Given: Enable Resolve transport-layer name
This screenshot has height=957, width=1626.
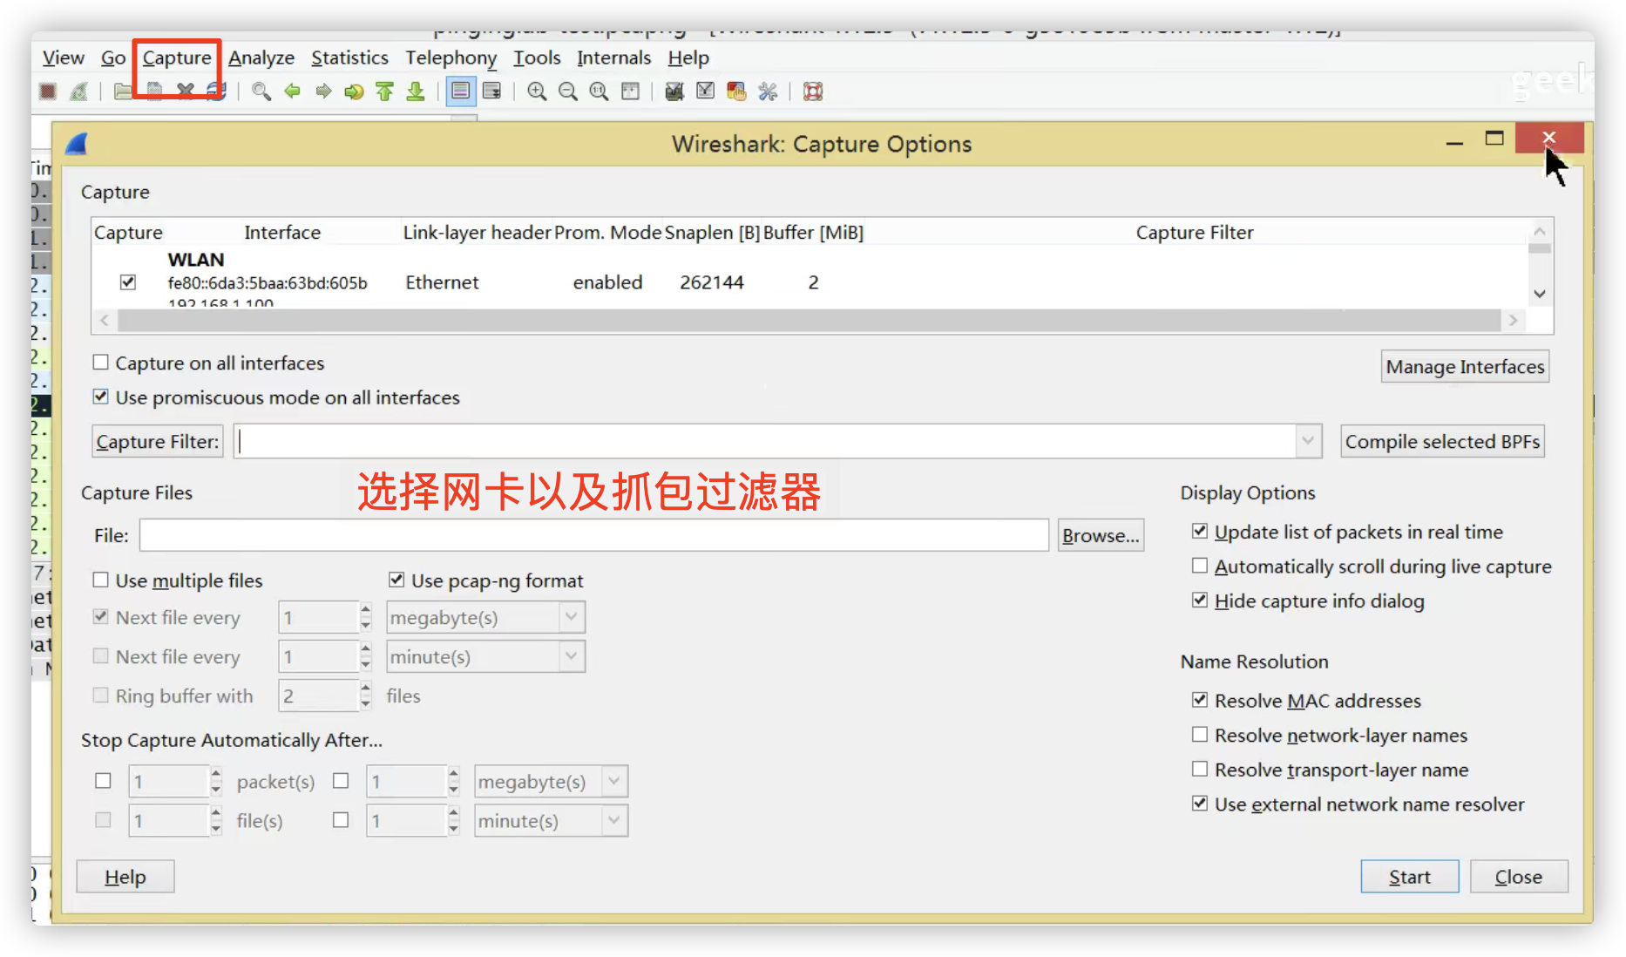Looking at the screenshot, I should (1200, 769).
